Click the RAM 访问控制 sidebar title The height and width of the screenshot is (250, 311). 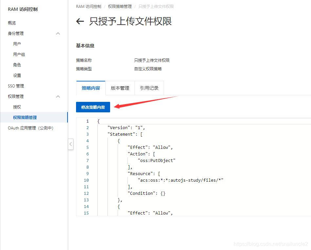tap(23, 9)
